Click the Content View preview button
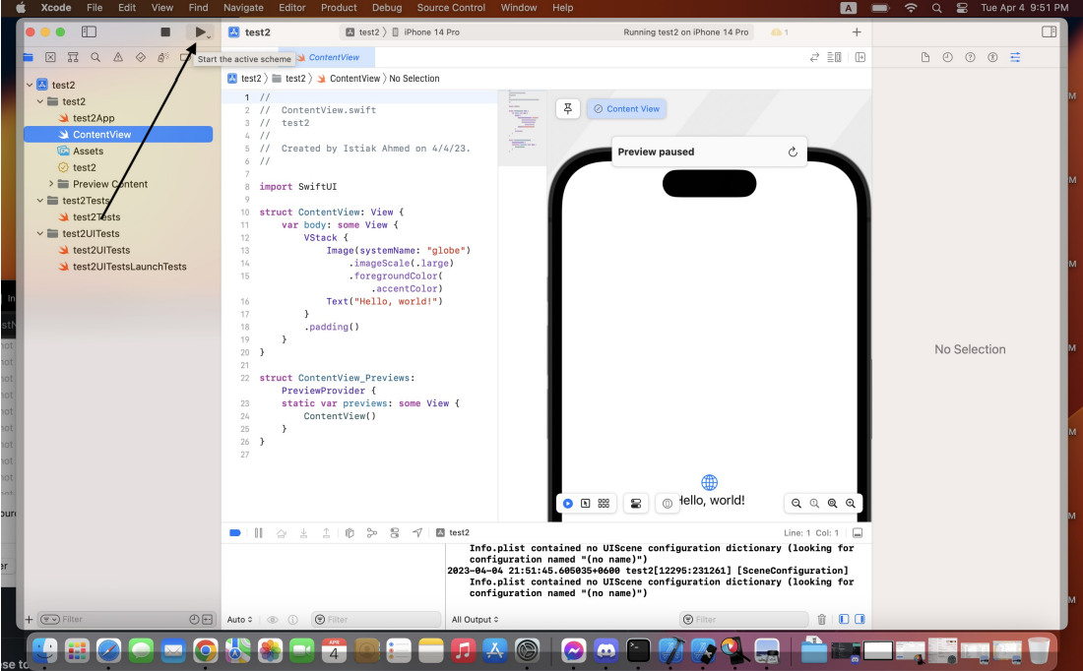Viewport: 1083px width, 671px height. point(626,108)
